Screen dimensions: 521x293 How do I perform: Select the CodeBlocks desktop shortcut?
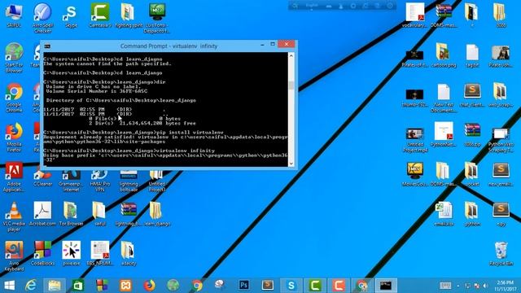pyautogui.click(x=42, y=253)
